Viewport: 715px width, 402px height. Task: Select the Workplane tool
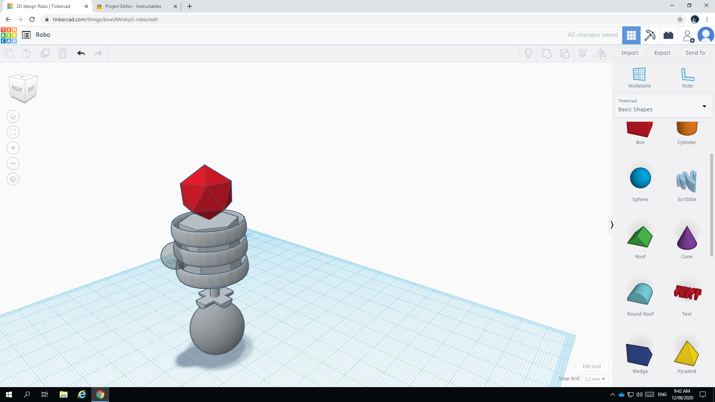click(639, 77)
